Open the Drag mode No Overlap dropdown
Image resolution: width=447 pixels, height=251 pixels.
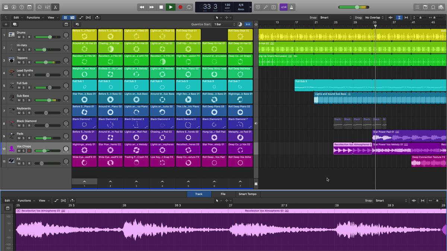click(374, 17)
